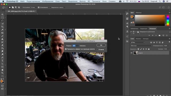
Task: Toggle the layer filter on/off switch
Action: tap(169, 42)
